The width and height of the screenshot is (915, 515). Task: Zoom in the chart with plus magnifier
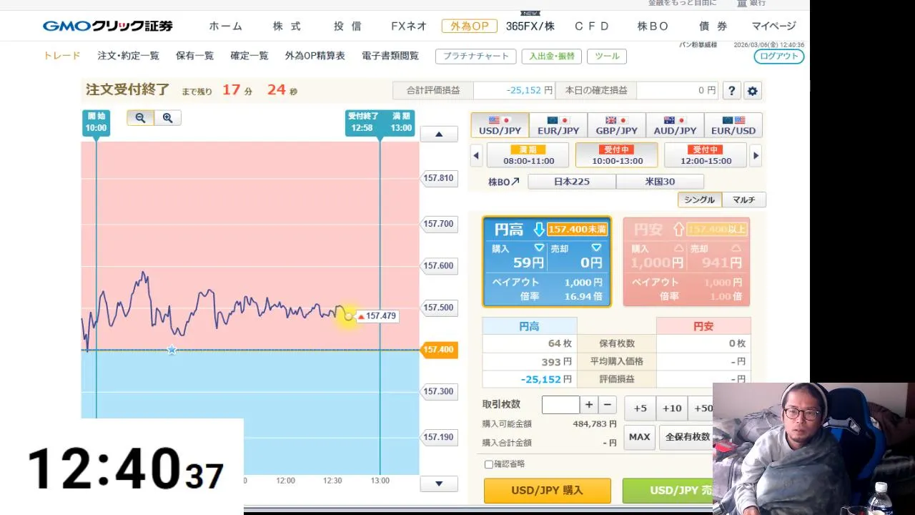coord(167,118)
